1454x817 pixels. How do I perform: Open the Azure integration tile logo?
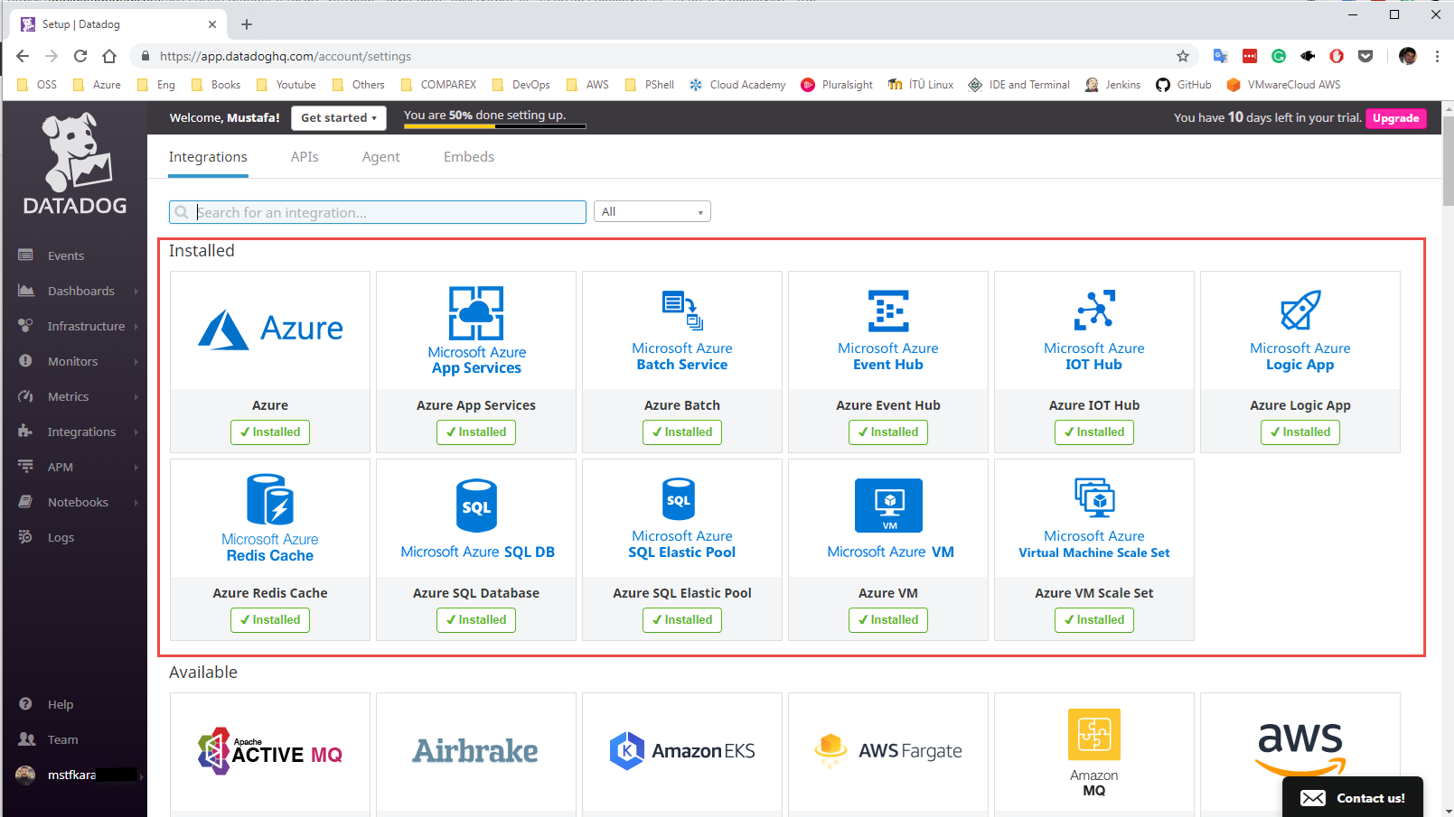[270, 330]
